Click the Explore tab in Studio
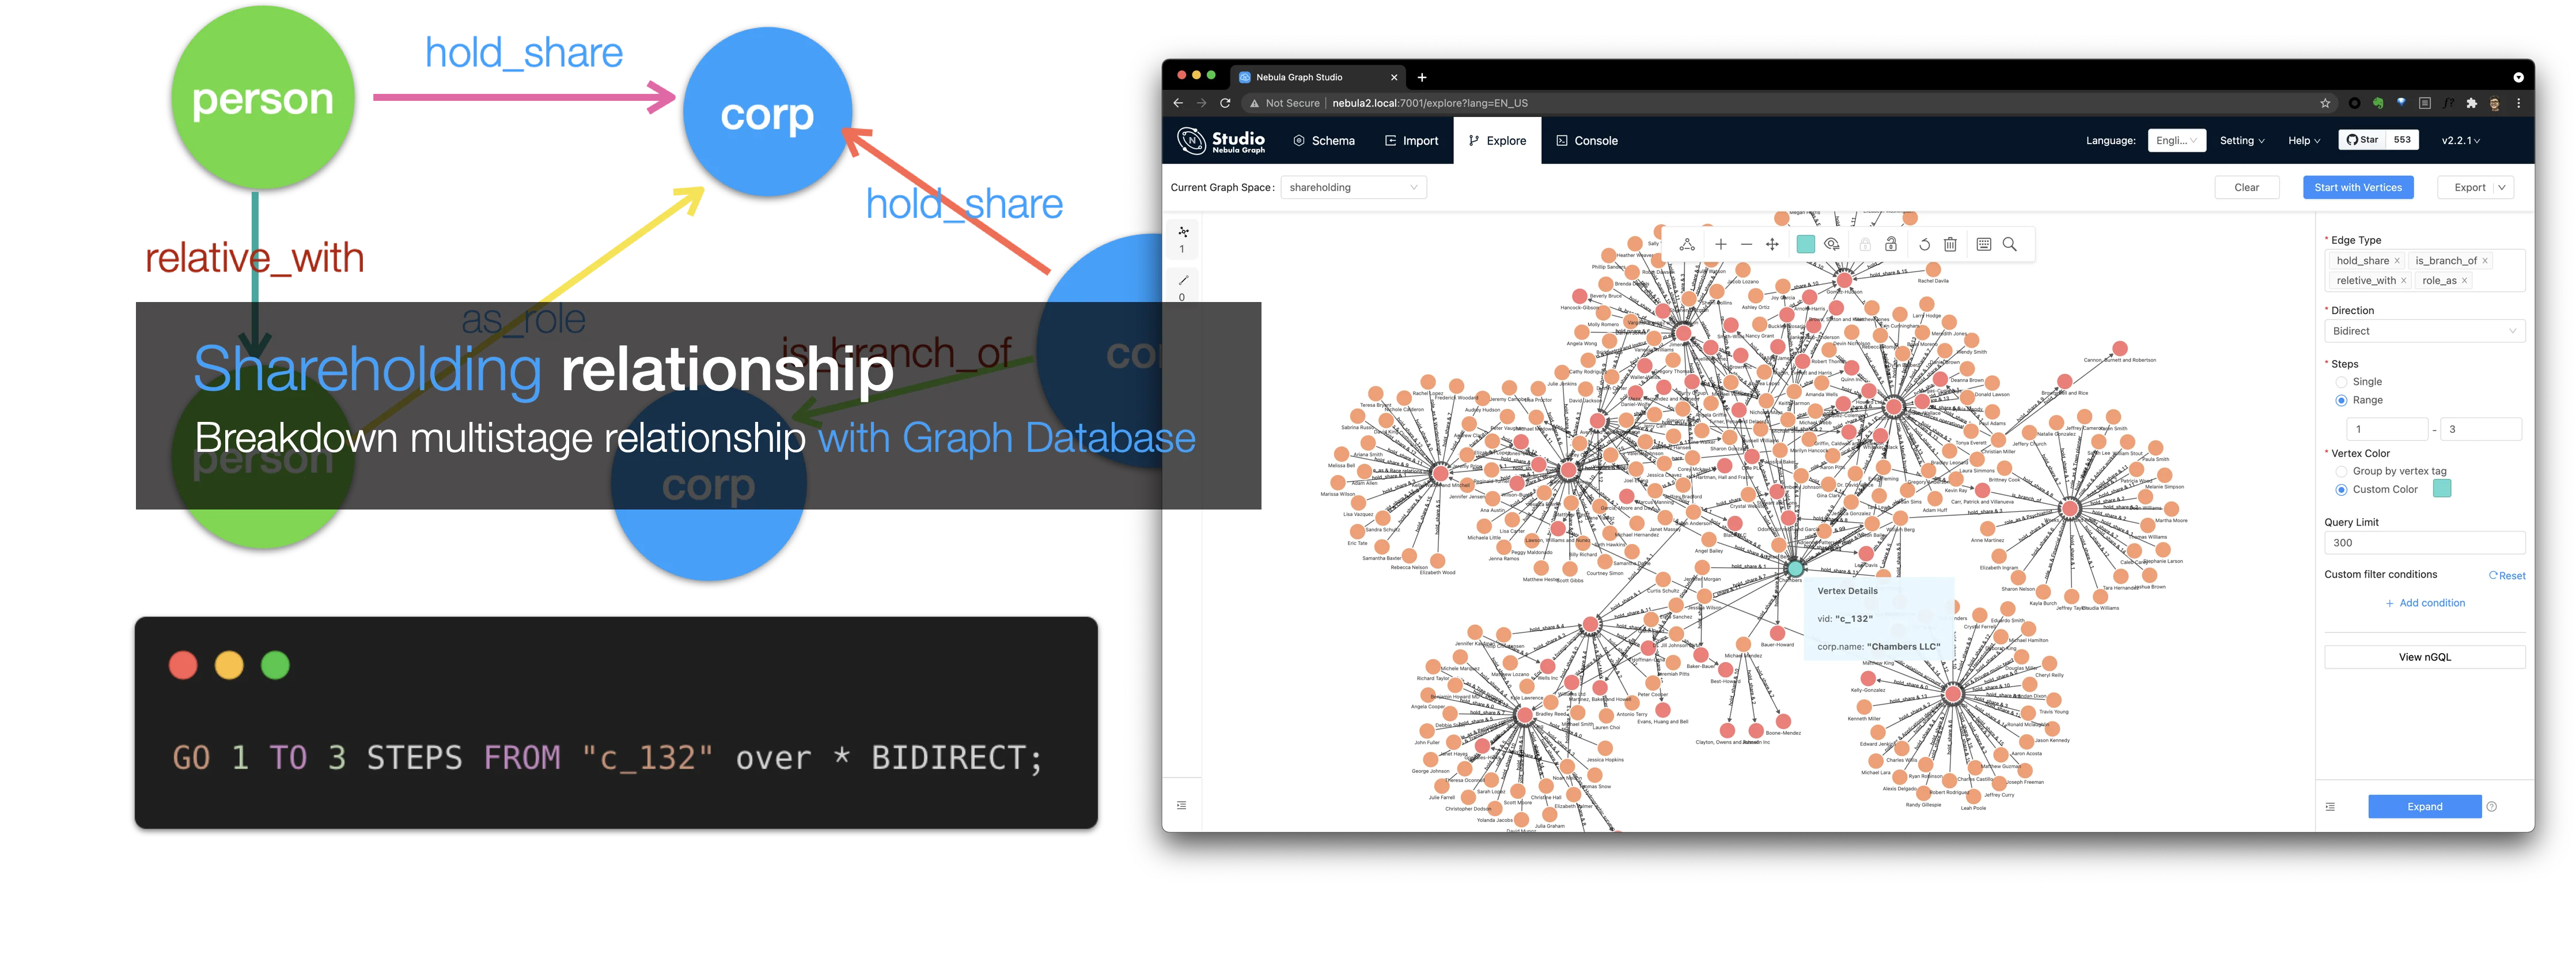Image resolution: width=2576 pixels, height=966 pixels. pyautogui.click(x=1502, y=139)
